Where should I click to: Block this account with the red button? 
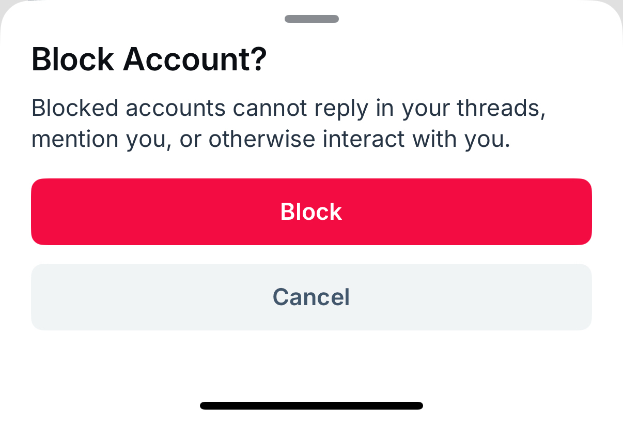(x=311, y=212)
